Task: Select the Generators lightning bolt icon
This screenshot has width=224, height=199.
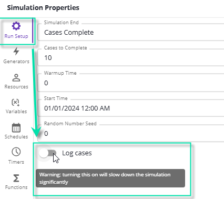Action: coord(16,51)
